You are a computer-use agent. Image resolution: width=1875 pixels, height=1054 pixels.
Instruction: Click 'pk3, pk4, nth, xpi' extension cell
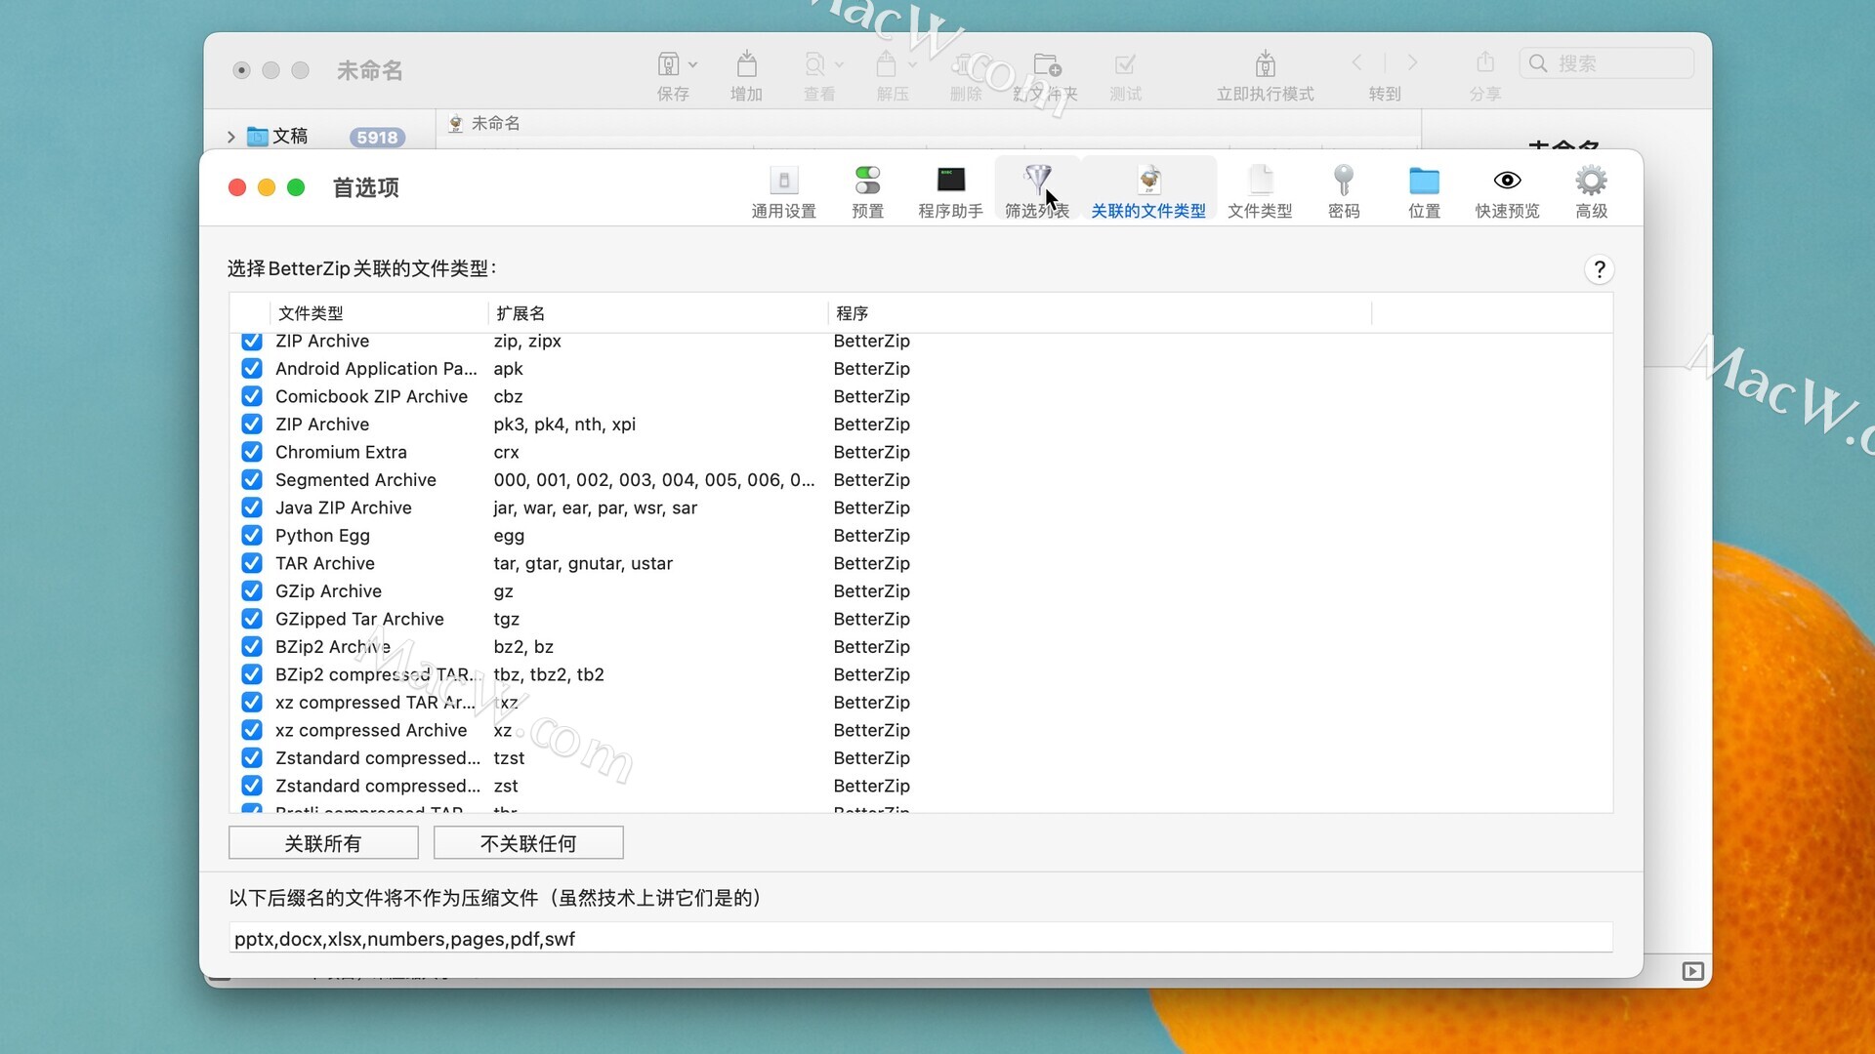click(x=564, y=425)
